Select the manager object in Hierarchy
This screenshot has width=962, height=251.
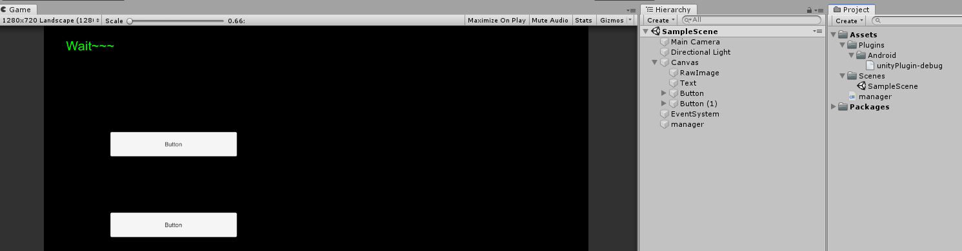[687, 124]
